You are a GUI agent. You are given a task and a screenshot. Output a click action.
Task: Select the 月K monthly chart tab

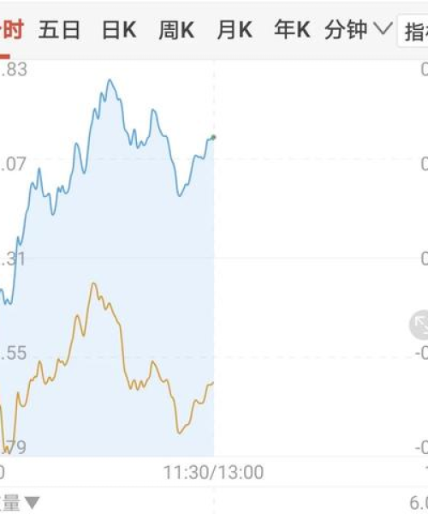(235, 30)
